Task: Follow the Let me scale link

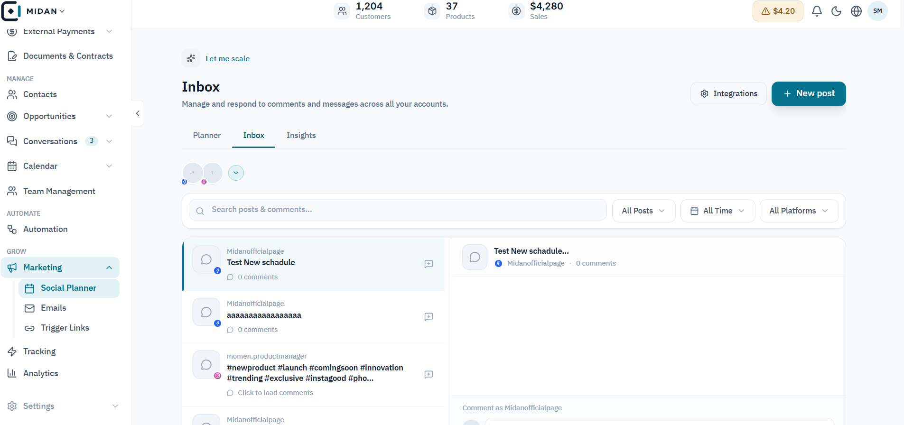Action: [227, 59]
